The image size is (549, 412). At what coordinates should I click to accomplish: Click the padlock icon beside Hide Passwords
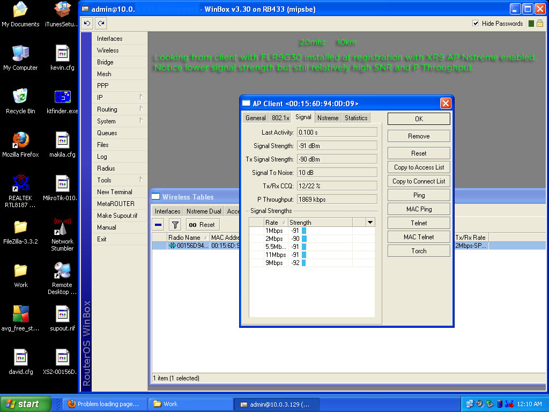540,24
